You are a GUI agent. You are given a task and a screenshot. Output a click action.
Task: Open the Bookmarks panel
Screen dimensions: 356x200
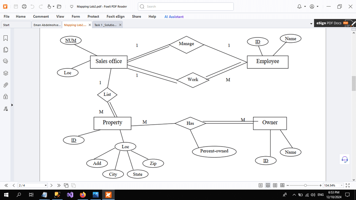point(6,38)
